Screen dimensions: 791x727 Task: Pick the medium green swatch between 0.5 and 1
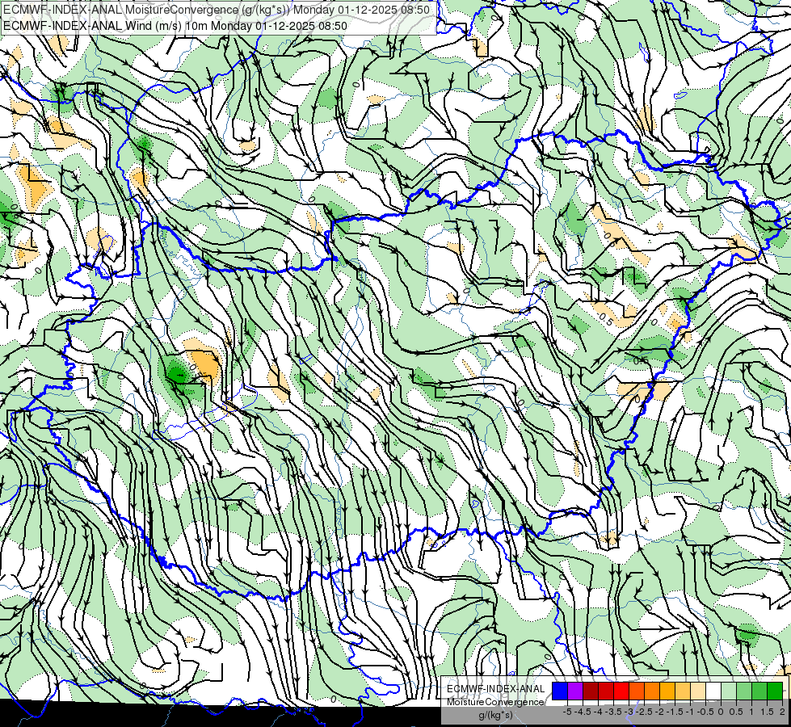tap(744, 691)
